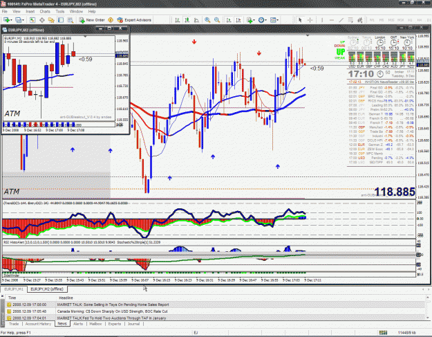Image resolution: width=432 pixels, height=337 pixels.
Task: Select the Fibonacci Retracement tool
Action: 360,20
